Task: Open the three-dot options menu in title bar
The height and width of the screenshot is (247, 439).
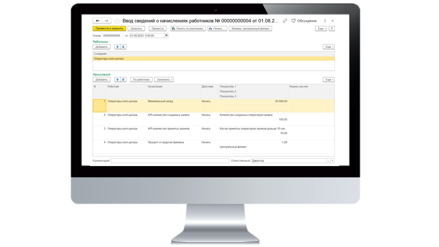Action: point(325,21)
